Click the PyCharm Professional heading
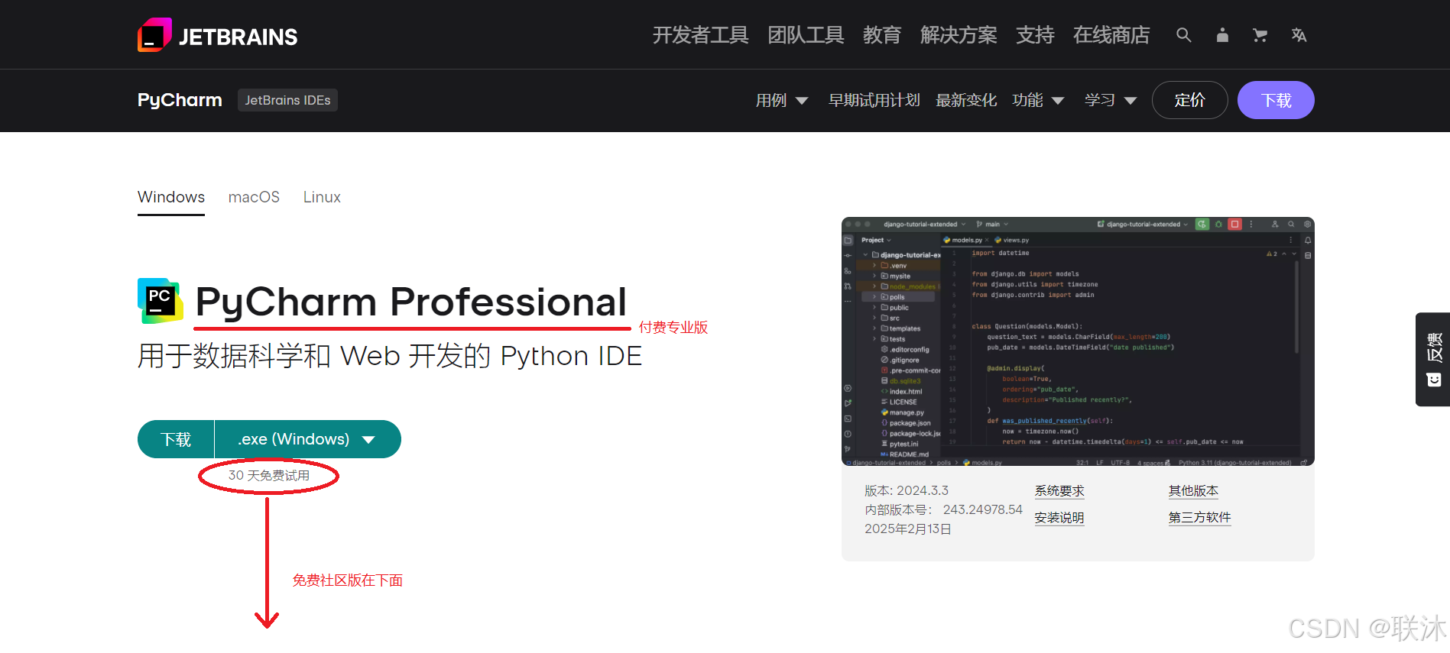This screenshot has height=653, width=1450. tap(411, 302)
